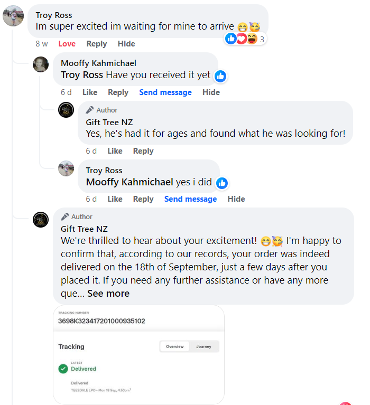Like Gift Tree NZ's "had it for ages" reply
Screen dimensions: 370x405
tap(115, 151)
